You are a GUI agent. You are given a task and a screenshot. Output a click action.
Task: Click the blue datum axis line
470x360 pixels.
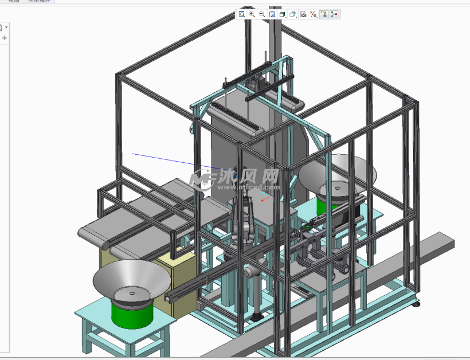[x=166, y=159]
